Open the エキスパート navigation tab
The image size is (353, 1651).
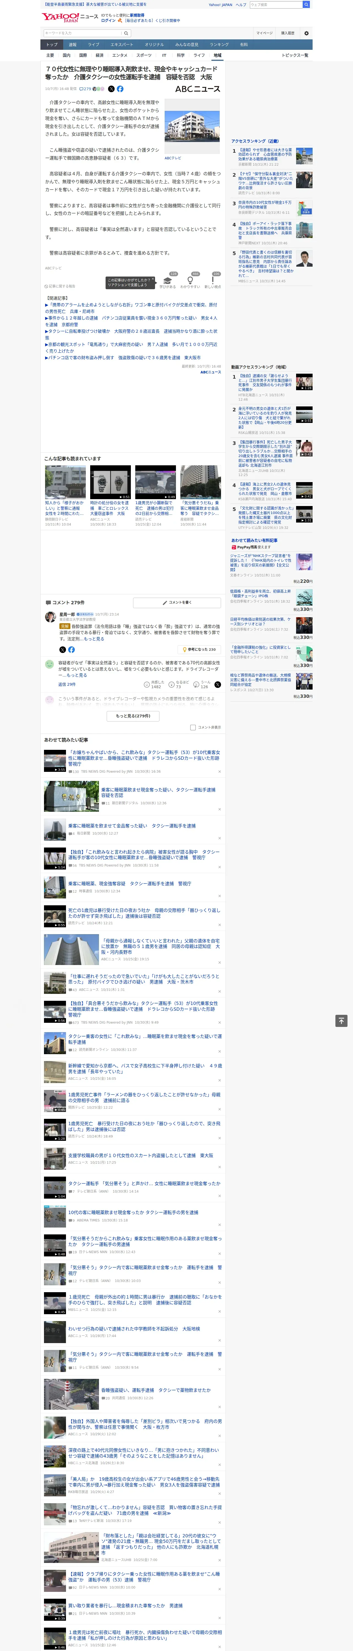pyautogui.click(x=122, y=45)
